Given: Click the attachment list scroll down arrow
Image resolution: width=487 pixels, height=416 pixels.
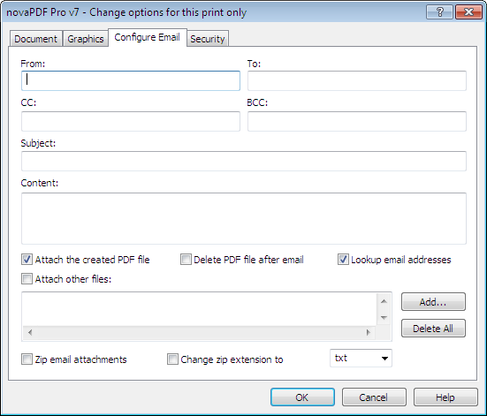Looking at the screenshot, I should point(384,317).
